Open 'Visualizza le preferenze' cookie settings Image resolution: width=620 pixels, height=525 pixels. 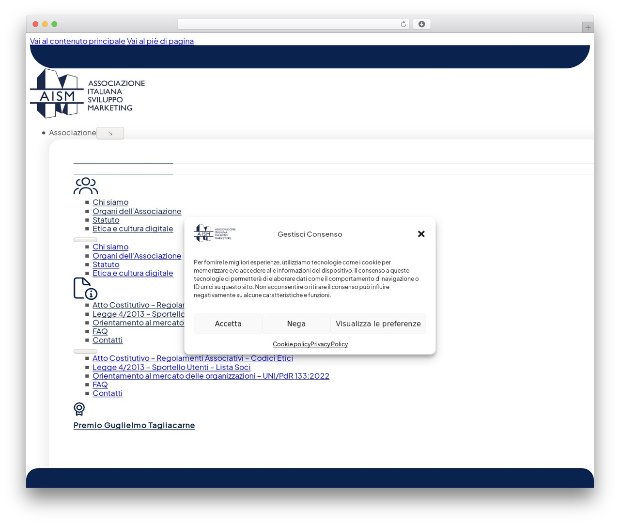378,324
